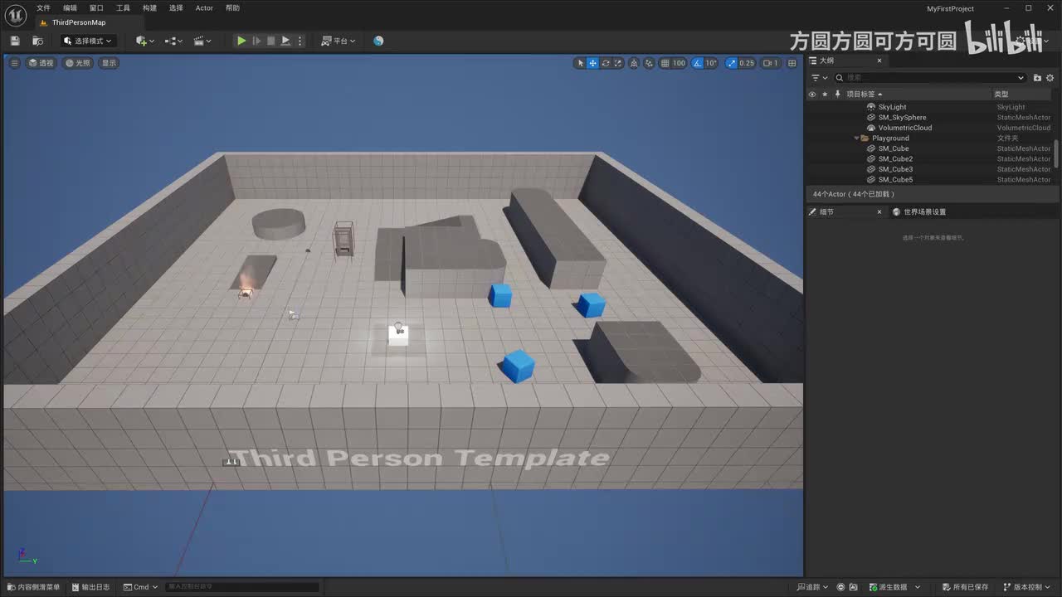
Task: Open the 平台 platforms dropdown
Action: pyautogui.click(x=339, y=41)
